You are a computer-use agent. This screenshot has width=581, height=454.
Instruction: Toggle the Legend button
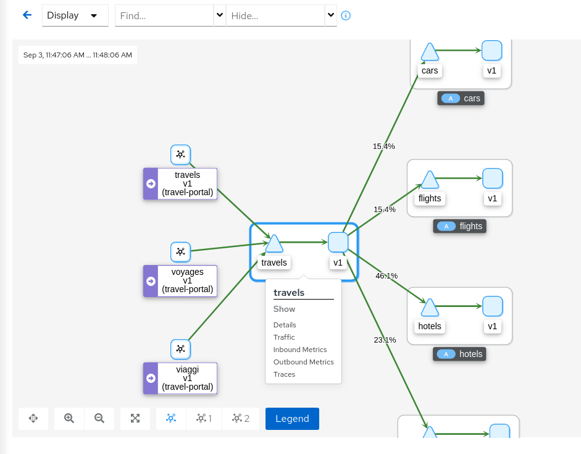292,418
